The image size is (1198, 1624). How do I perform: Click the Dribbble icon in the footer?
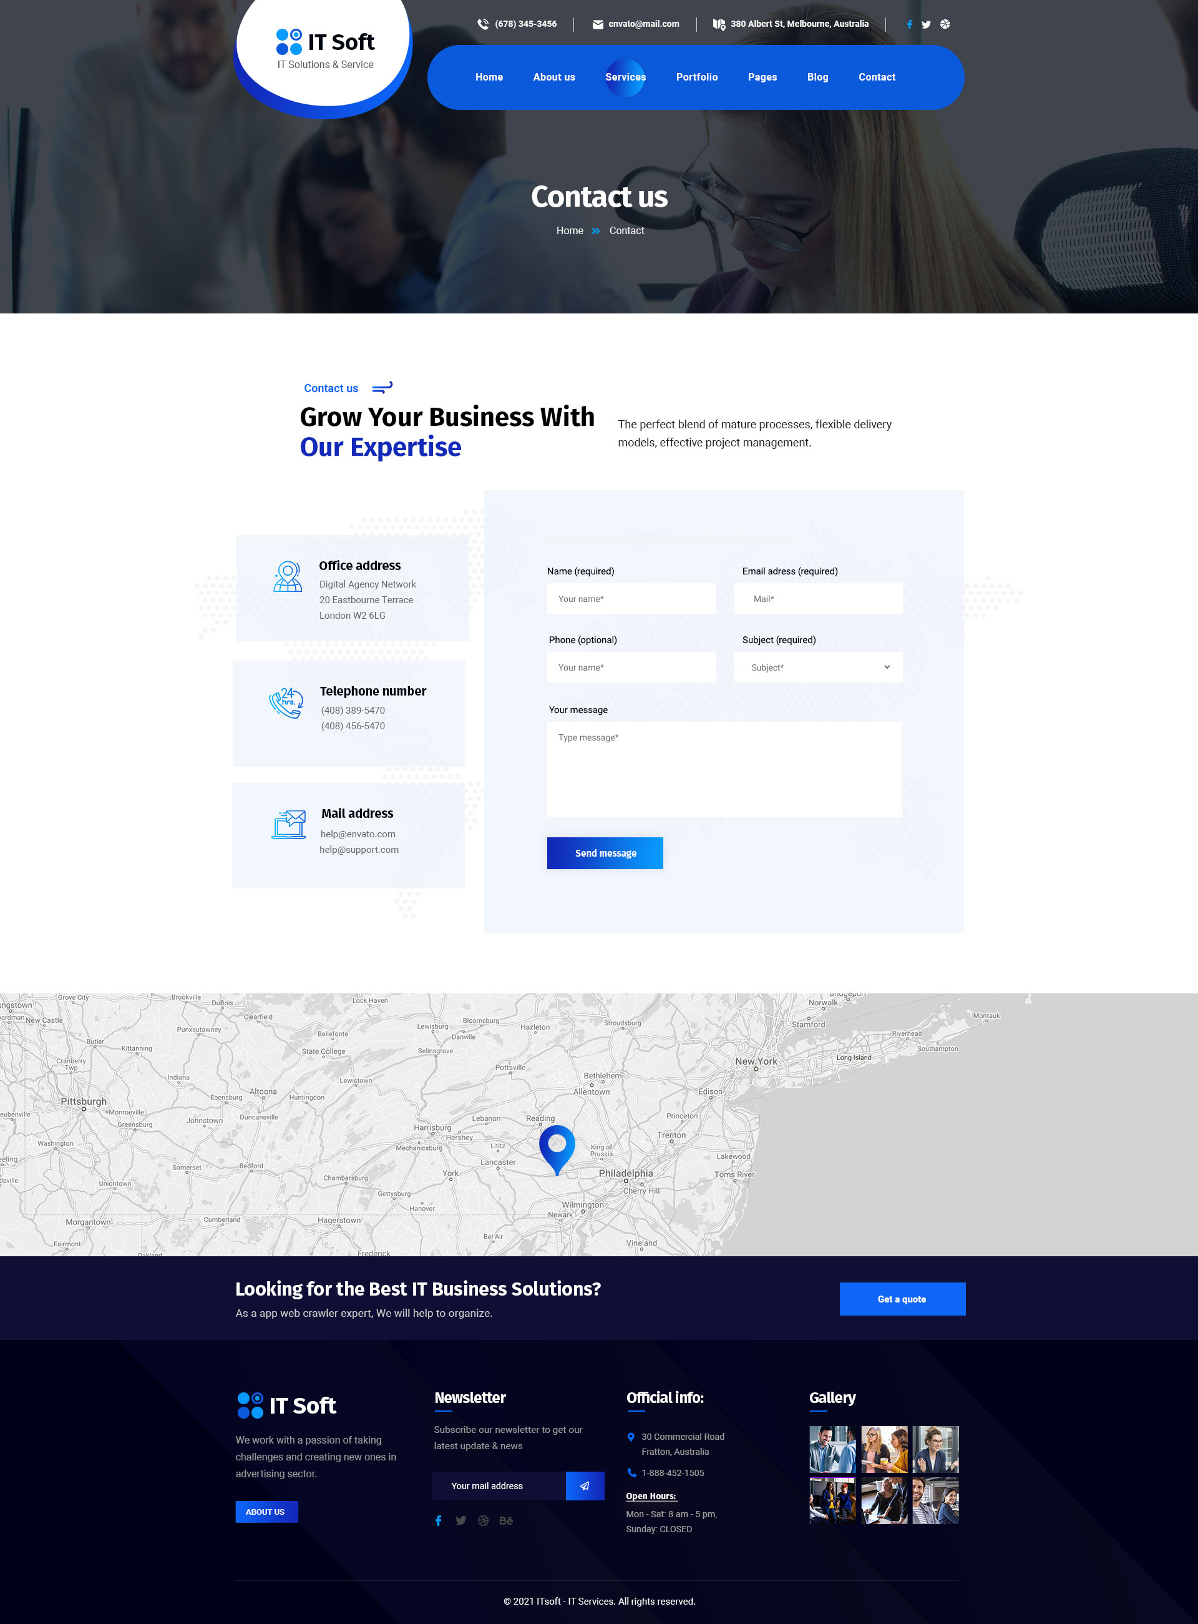coord(484,1520)
